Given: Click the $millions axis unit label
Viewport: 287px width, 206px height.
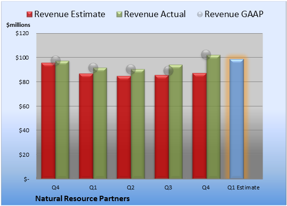Looking at the screenshot, I should [18, 25].
